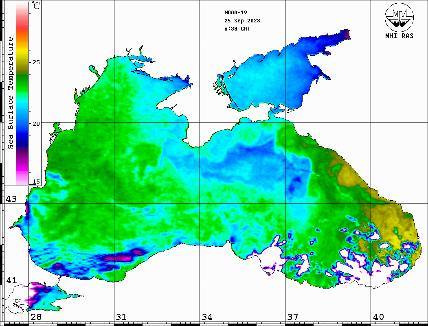
Task: Click the '6:38 GMT' time text
Action: [x=237, y=29]
